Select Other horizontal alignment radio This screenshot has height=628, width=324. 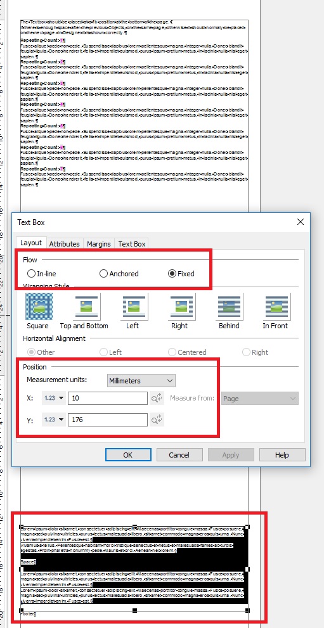(31, 352)
